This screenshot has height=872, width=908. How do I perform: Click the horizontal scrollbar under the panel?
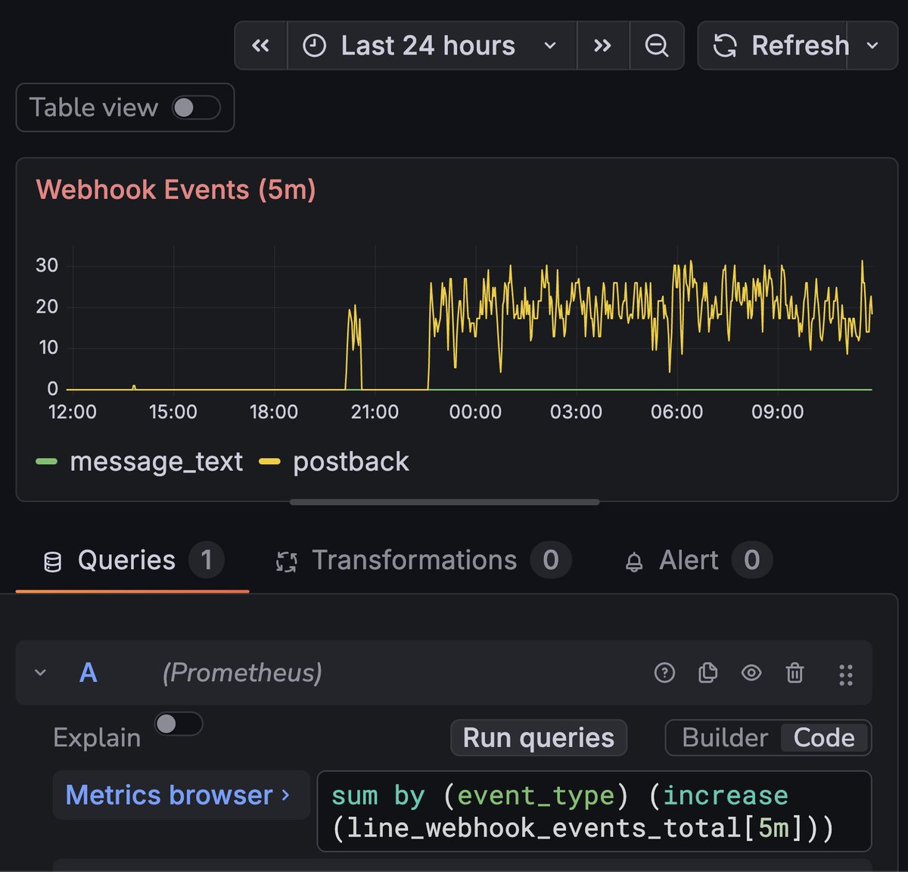(445, 502)
